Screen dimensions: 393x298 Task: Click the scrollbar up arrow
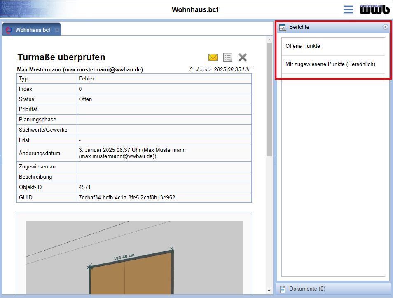tap(269, 40)
